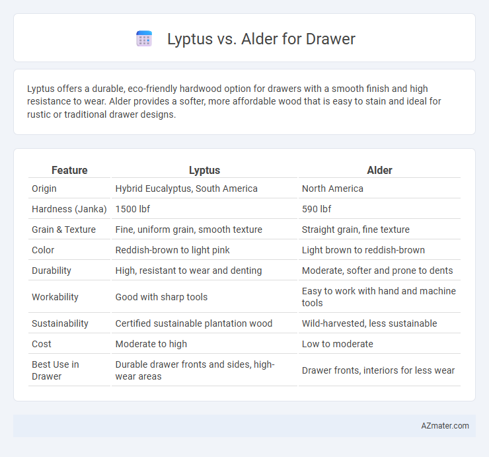Screen dimensions: 489x457
Task: Click 'Easy to work with hand and machine tools'
Action: [x=379, y=297]
